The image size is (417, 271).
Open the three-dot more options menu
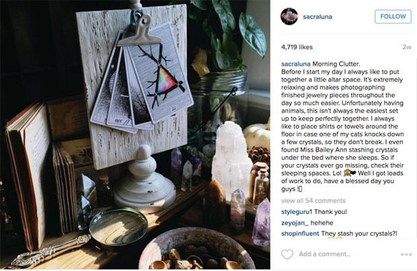tap(406, 254)
